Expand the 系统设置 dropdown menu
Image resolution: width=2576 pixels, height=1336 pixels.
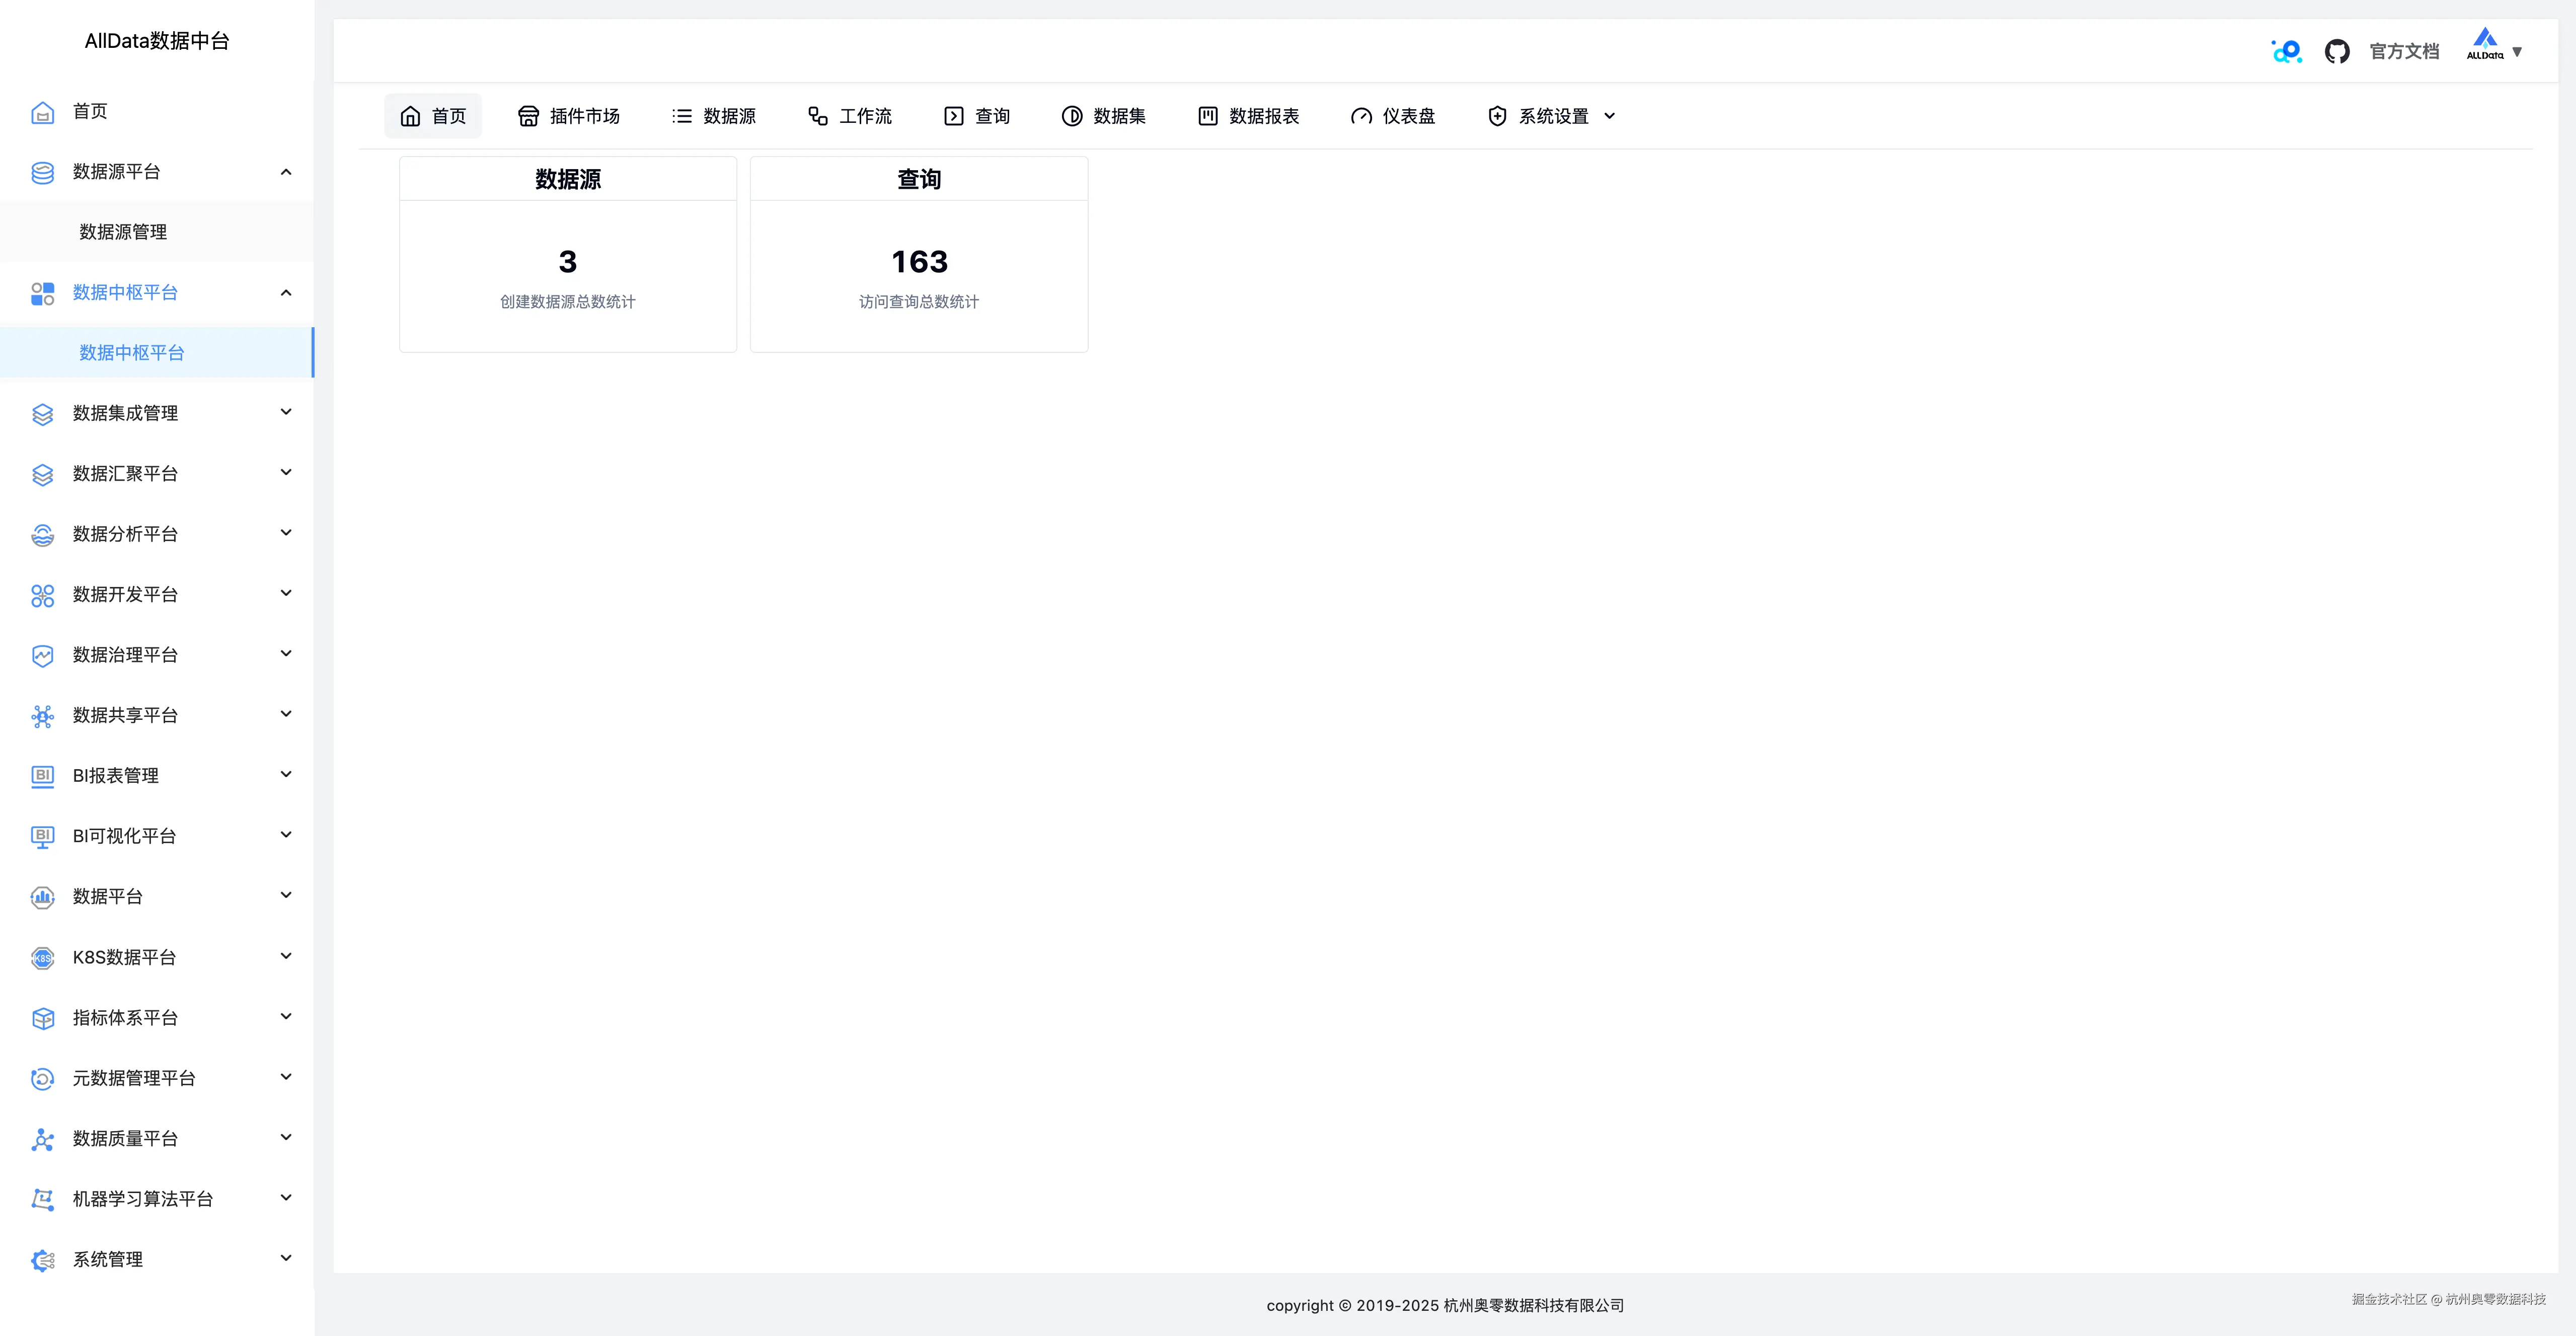tap(1552, 116)
